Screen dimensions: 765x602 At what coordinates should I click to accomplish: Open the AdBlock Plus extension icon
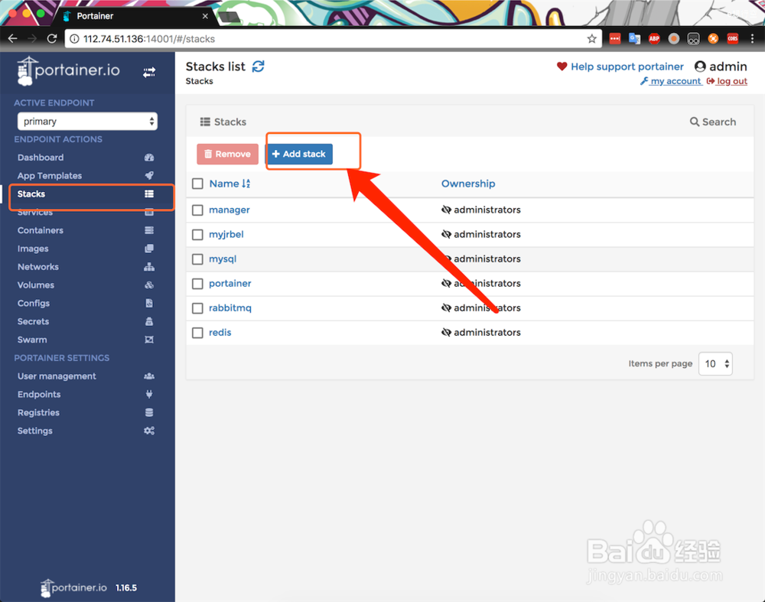click(654, 38)
